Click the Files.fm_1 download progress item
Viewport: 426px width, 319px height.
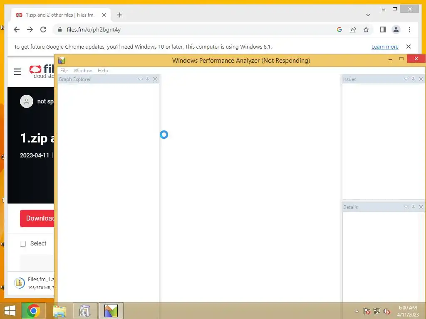[x=34, y=283]
